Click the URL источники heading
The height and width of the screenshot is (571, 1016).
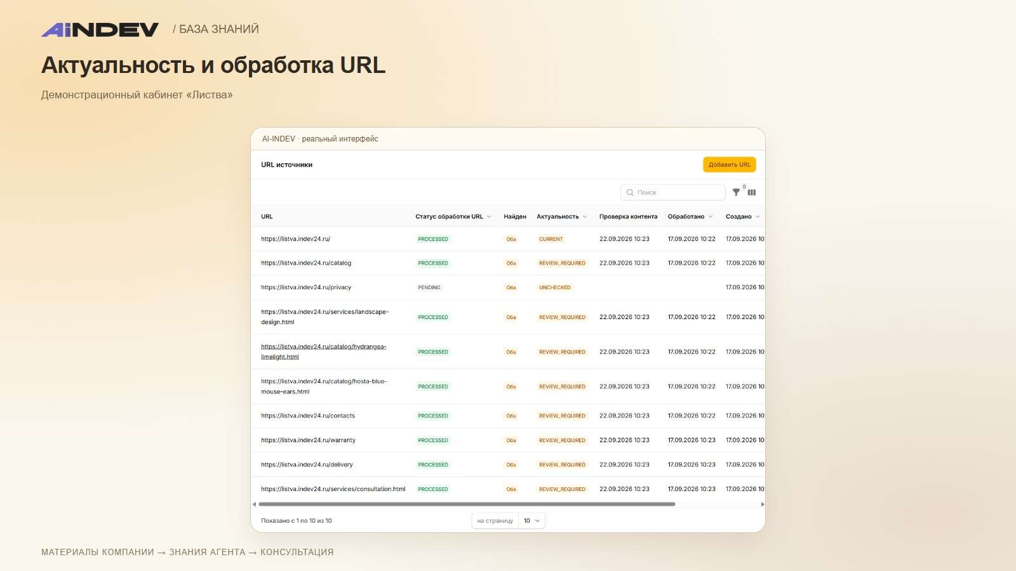(286, 165)
